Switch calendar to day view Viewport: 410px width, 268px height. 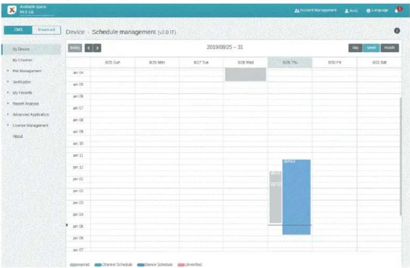pyautogui.click(x=355, y=48)
